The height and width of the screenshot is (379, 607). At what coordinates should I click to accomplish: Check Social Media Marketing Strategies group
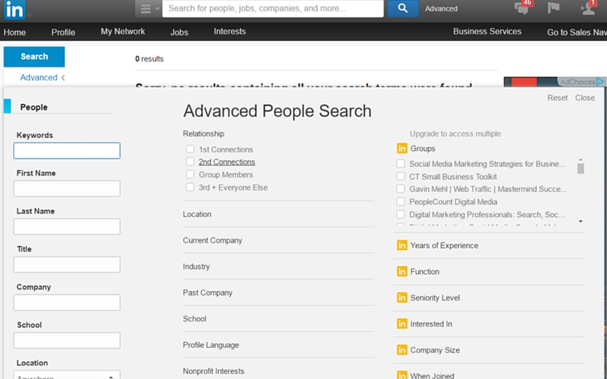(x=401, y=164)
